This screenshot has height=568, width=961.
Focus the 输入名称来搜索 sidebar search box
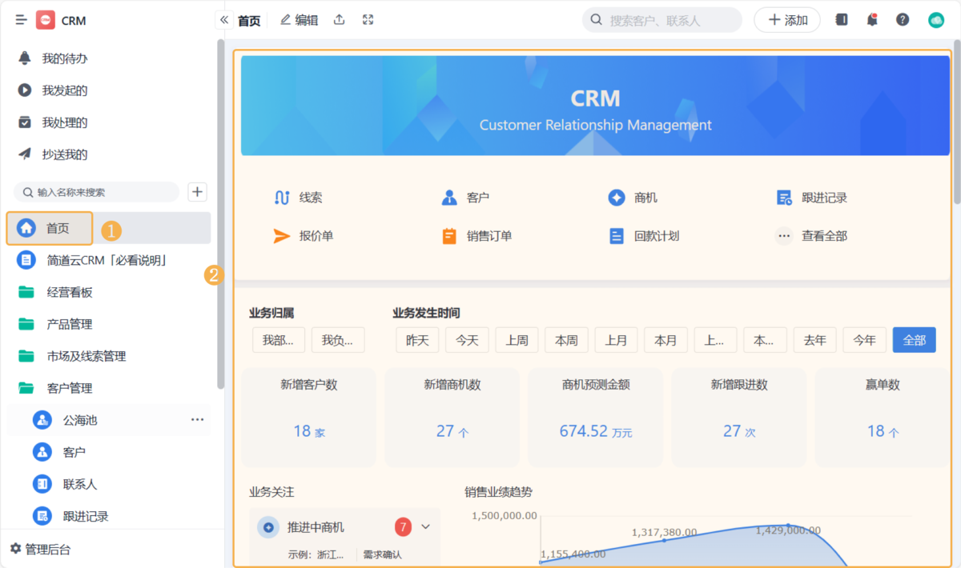click(96, 192)
